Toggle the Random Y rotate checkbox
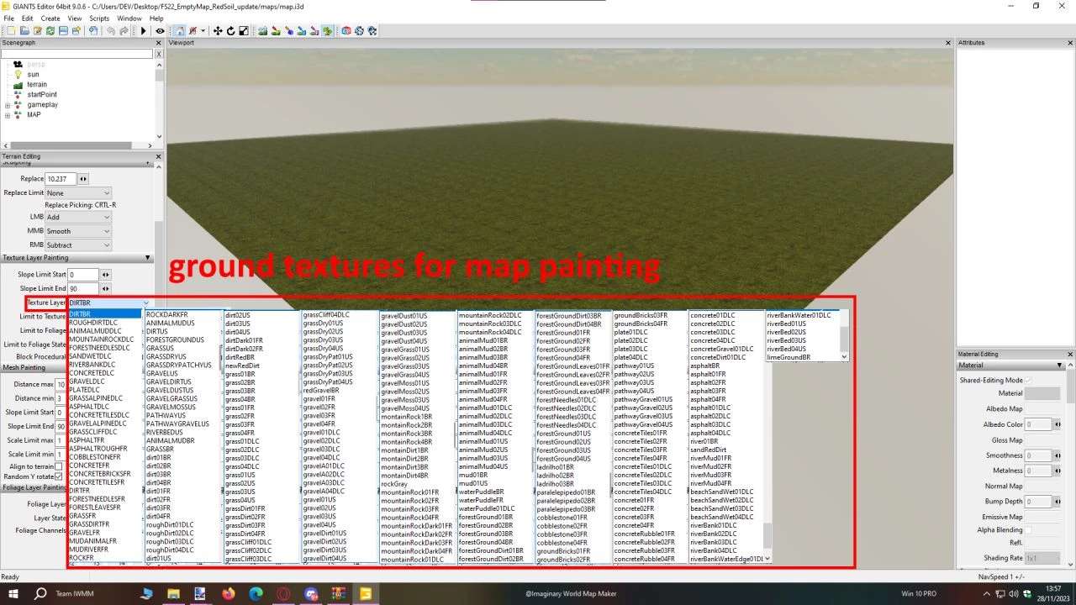This screenshot has height=605, width=1076. click(59, 476)
